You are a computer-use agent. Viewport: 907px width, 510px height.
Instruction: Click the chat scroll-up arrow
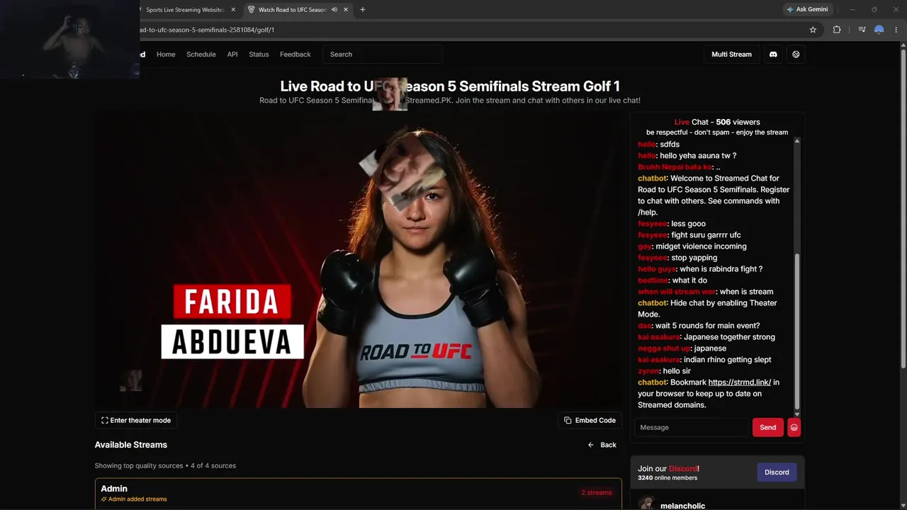797,142
